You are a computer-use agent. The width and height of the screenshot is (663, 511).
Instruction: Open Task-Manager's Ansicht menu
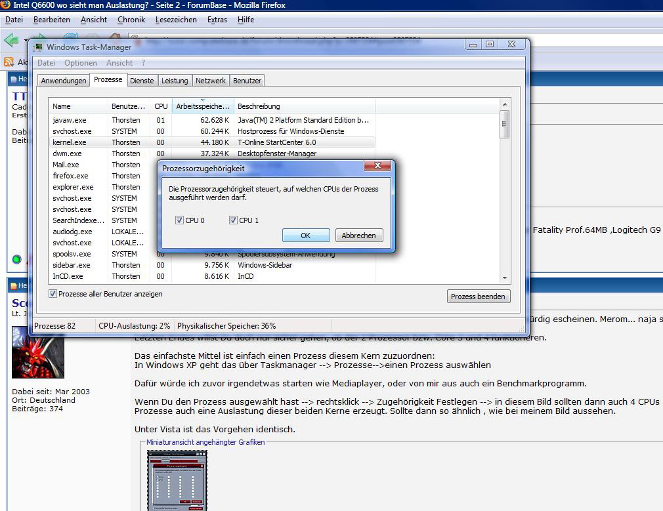pos(119,62)
